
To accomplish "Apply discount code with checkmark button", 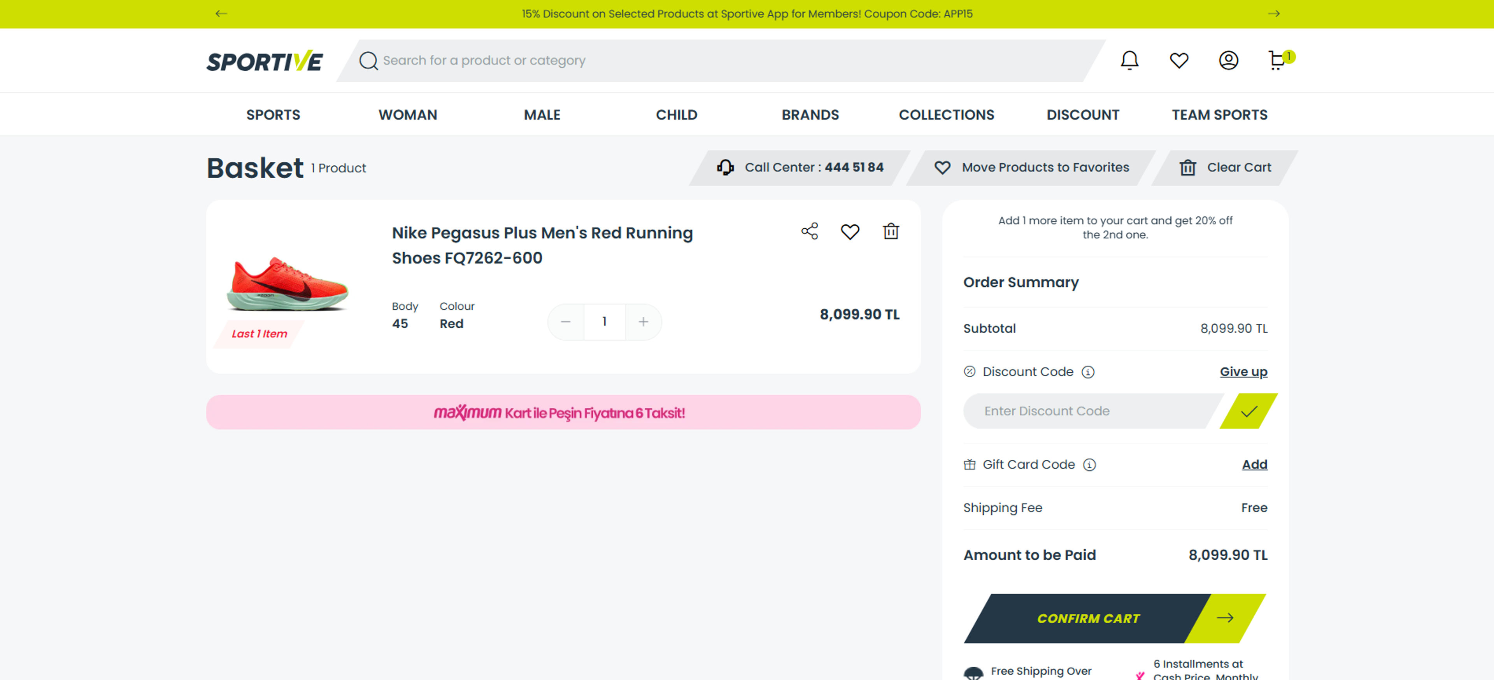I will (1248, 411).
